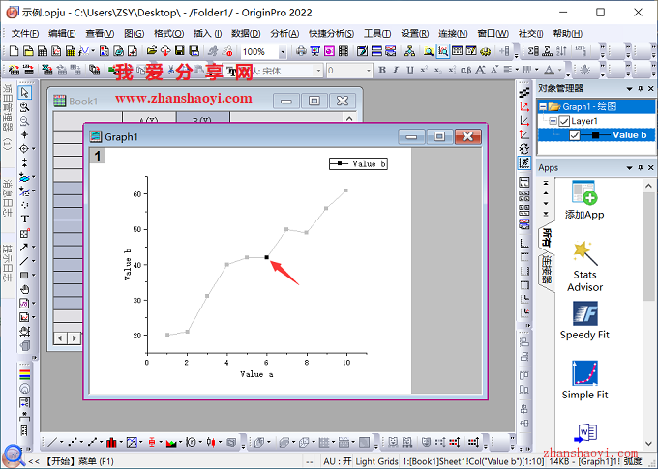The height and width of the screenshot is (469, 658).
Task: Open the 图(G) menu
Action: coord(134,34)
